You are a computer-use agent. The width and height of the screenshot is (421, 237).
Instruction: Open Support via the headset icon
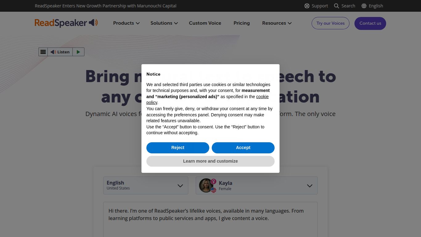(x=307, y=6)
